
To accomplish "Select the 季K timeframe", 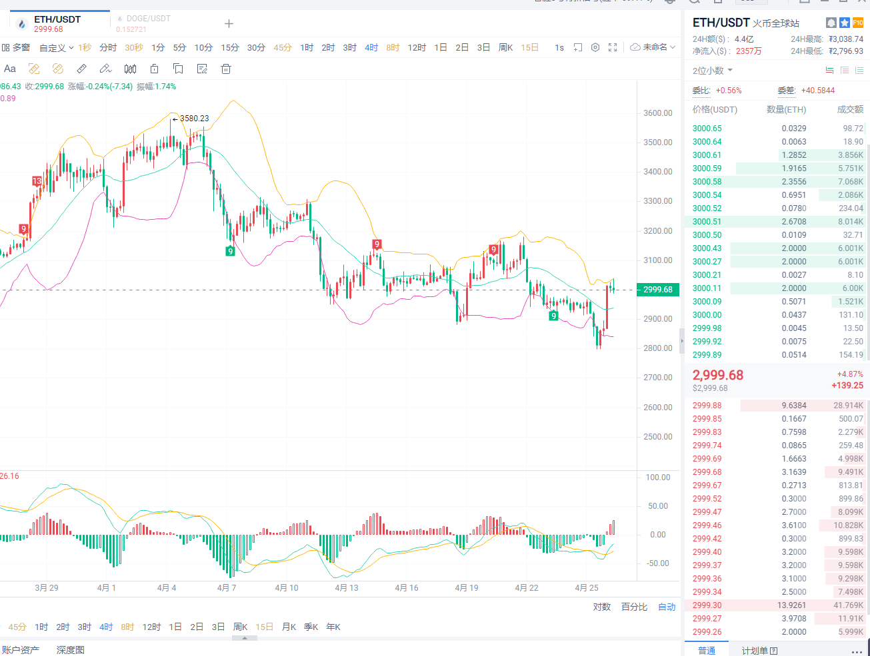I will pyautogui.click(x=311, y=627).
